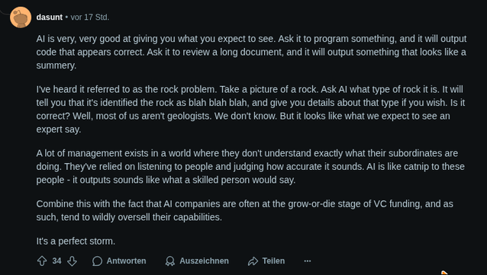This screenshot has height=275, width=487.
Task: Click the paragraph starting 'A lot of management'
Action: (250, 167)
